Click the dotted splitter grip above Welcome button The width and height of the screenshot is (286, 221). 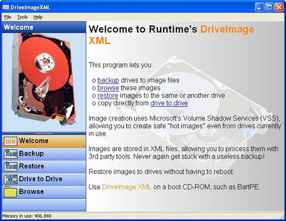tap(44, 133)
